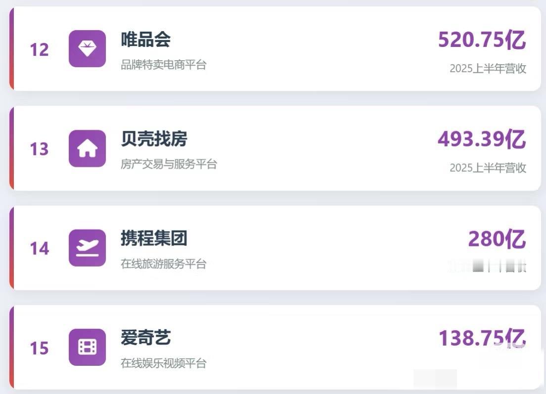Click the 493.39亿 revenue figure
Viewport: 546px width, 394px height.
tap(482, 139)
